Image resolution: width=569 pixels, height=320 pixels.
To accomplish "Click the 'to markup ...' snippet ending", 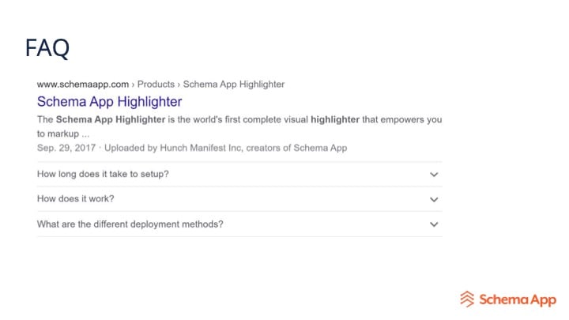I will (62, 134).
